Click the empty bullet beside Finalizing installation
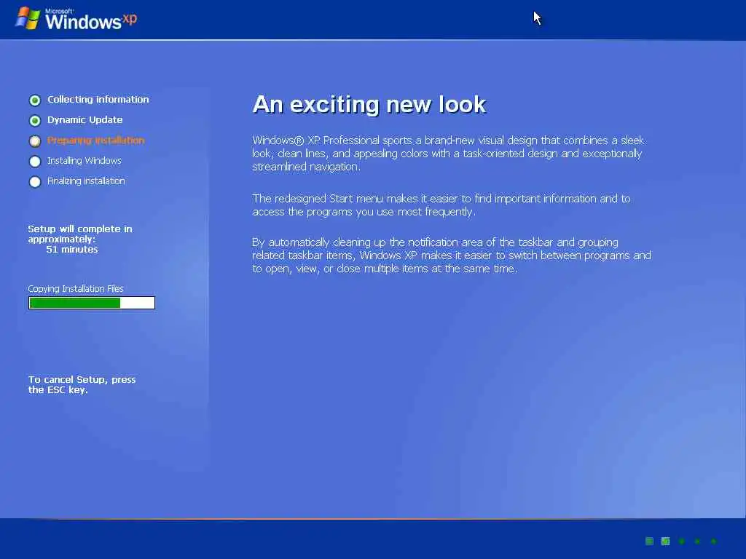Viewport: 746px width, 559px height. coord(35,182)
